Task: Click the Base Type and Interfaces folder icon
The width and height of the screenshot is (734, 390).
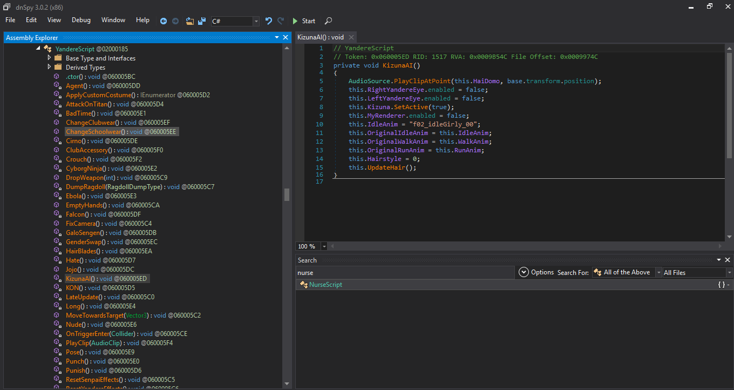Action: tap(58, 58)
